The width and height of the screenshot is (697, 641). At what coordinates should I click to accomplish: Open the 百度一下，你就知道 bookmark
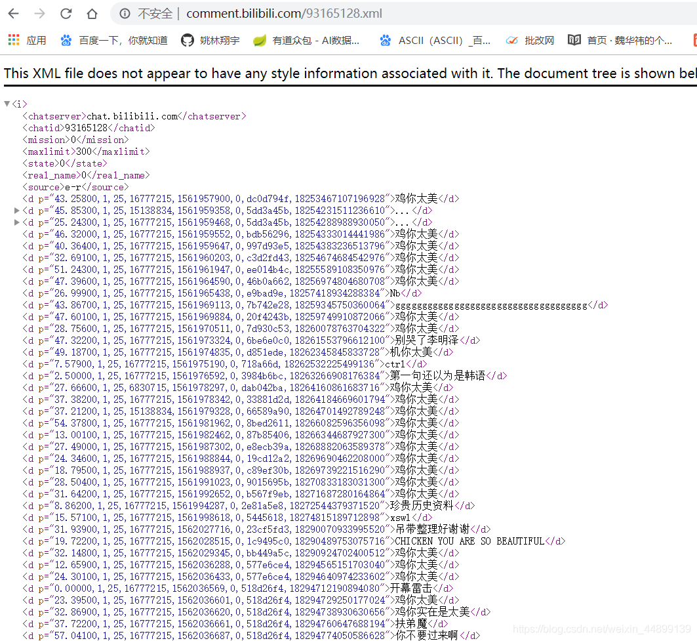click(x=114, y=41)
